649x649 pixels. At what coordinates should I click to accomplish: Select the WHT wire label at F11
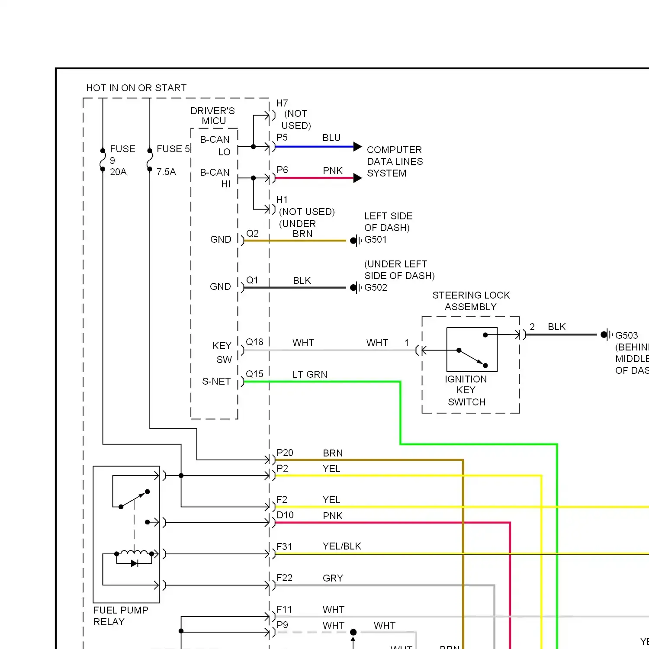[334, 610]
